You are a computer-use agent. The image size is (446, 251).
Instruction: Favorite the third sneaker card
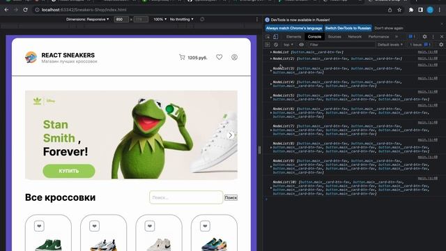pos(150,226)
